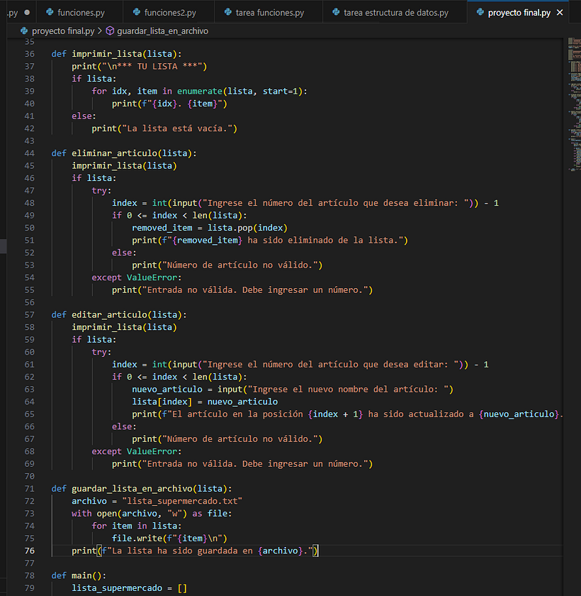Click 'removed_item = lista.pop(index)' line

click(x=210, y=228)
